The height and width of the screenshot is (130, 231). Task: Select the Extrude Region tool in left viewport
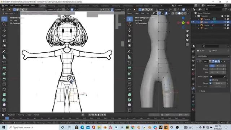tap(4, 68)
